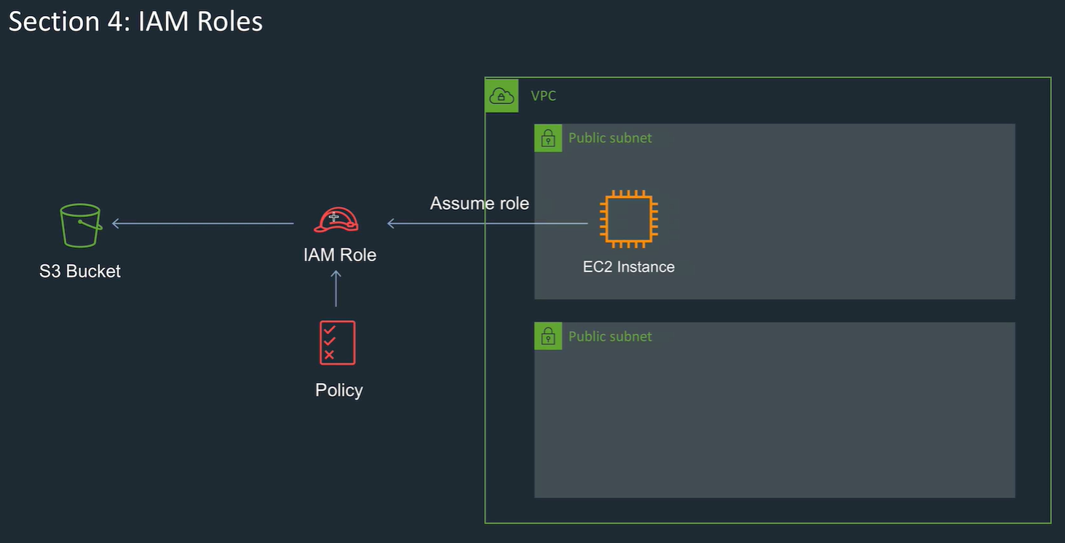Click the IAM Role hat icon

pyautogui.click(x=336, y=220)
